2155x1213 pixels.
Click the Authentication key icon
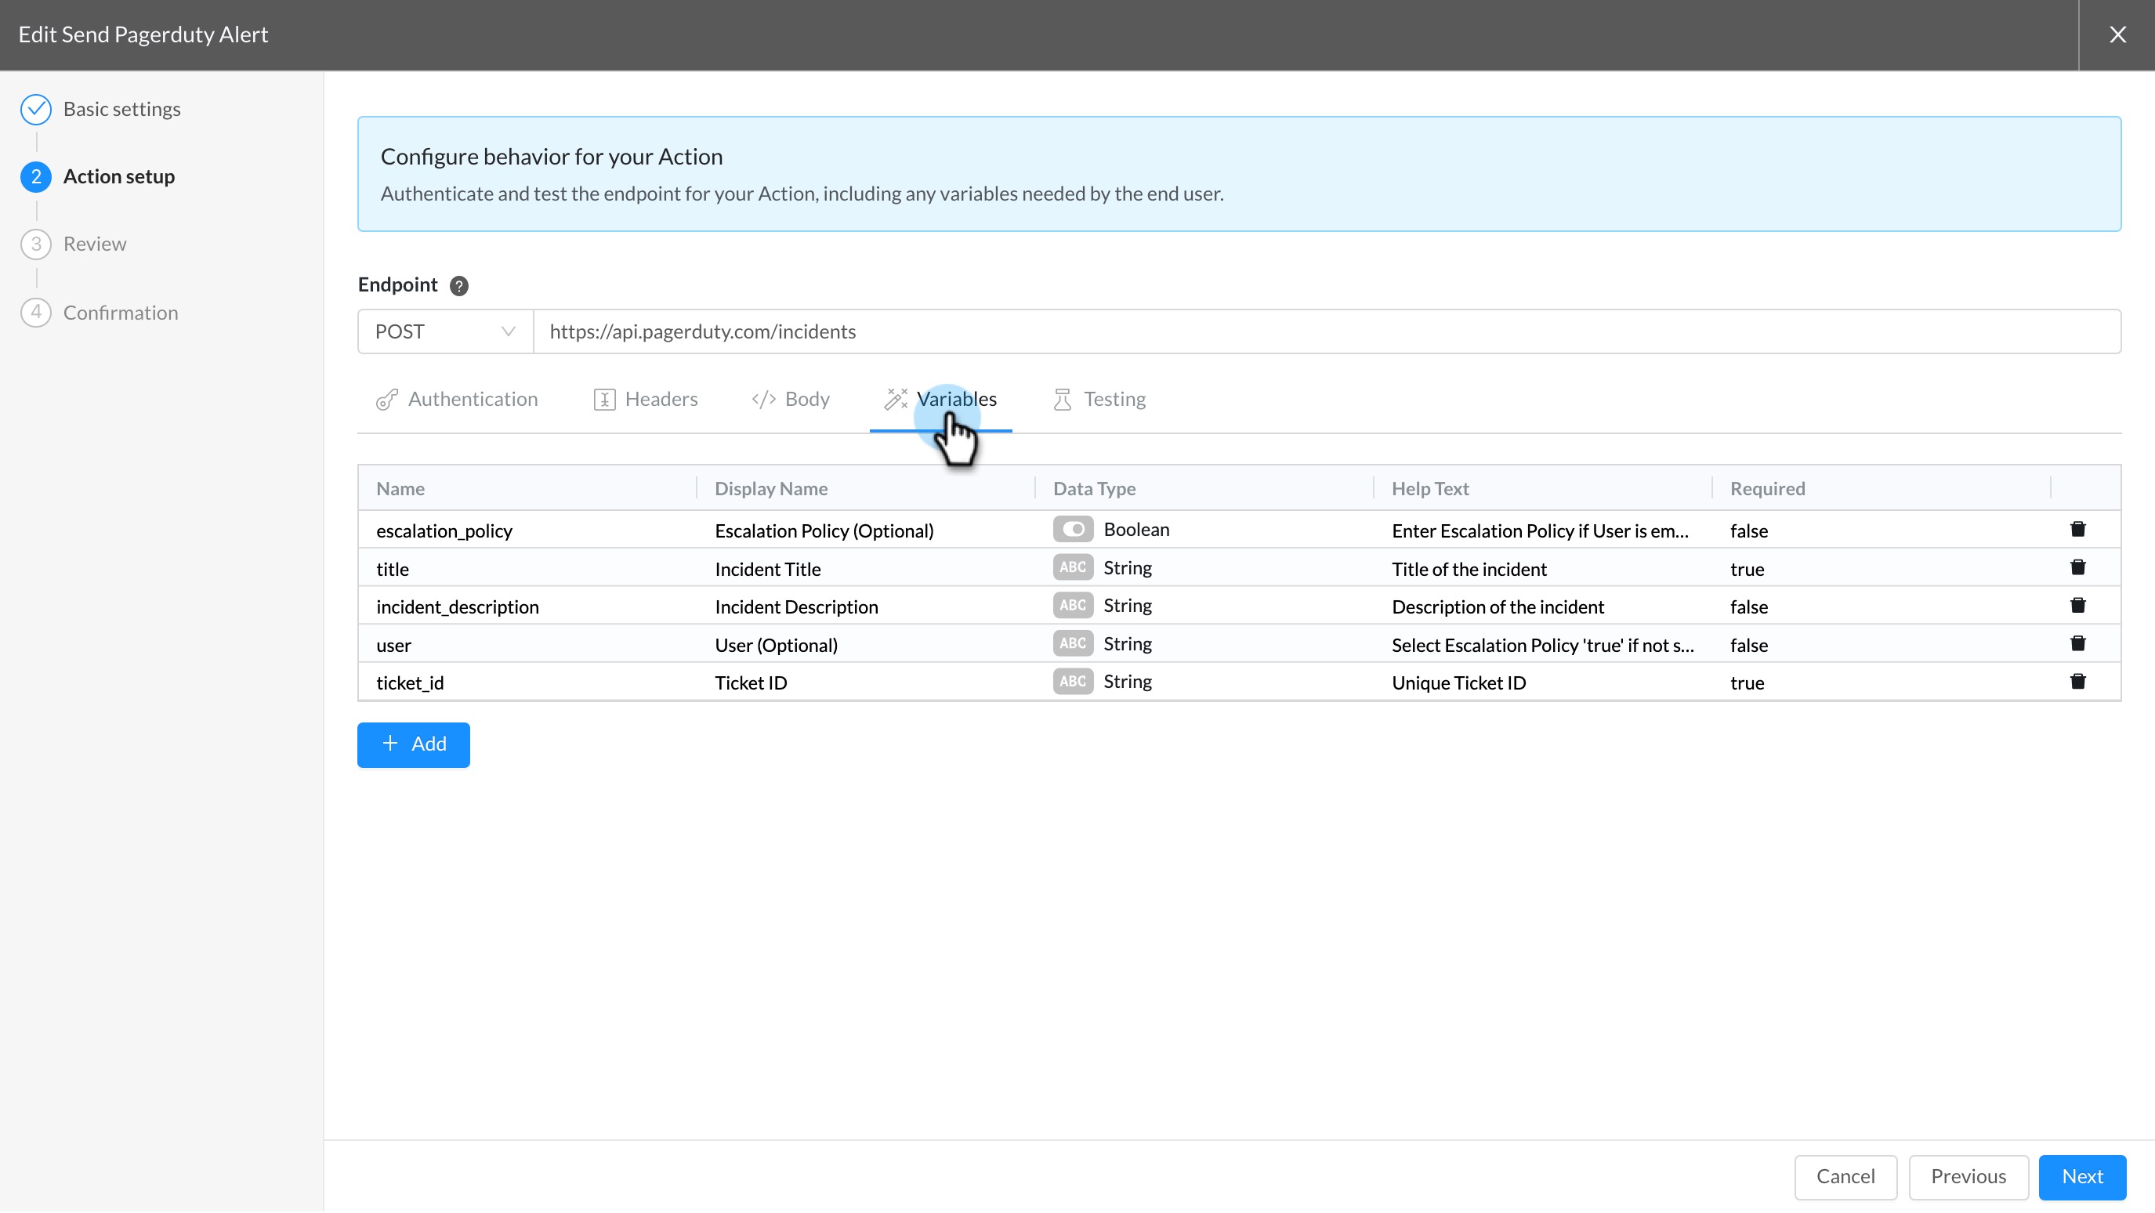[386, 400]
